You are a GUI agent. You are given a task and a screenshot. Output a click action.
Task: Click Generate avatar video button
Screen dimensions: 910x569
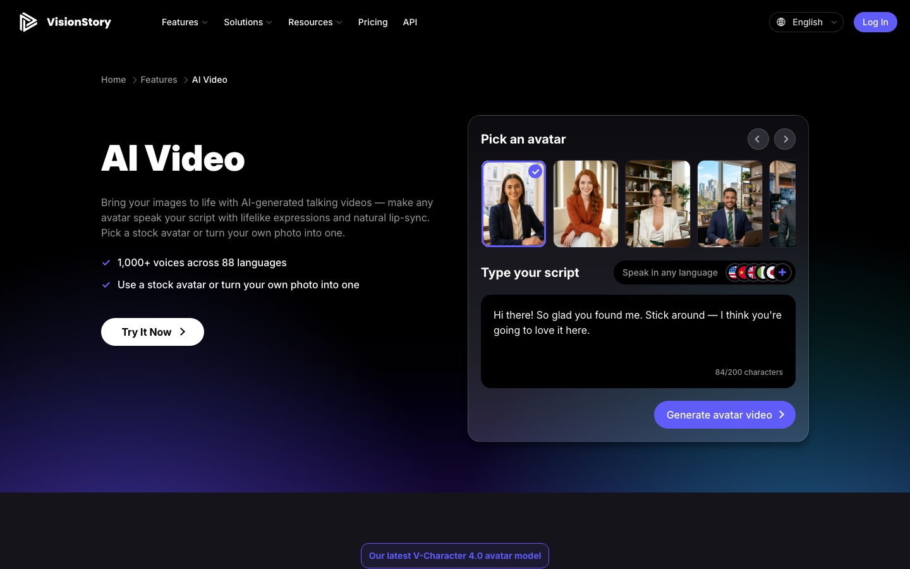725,415
